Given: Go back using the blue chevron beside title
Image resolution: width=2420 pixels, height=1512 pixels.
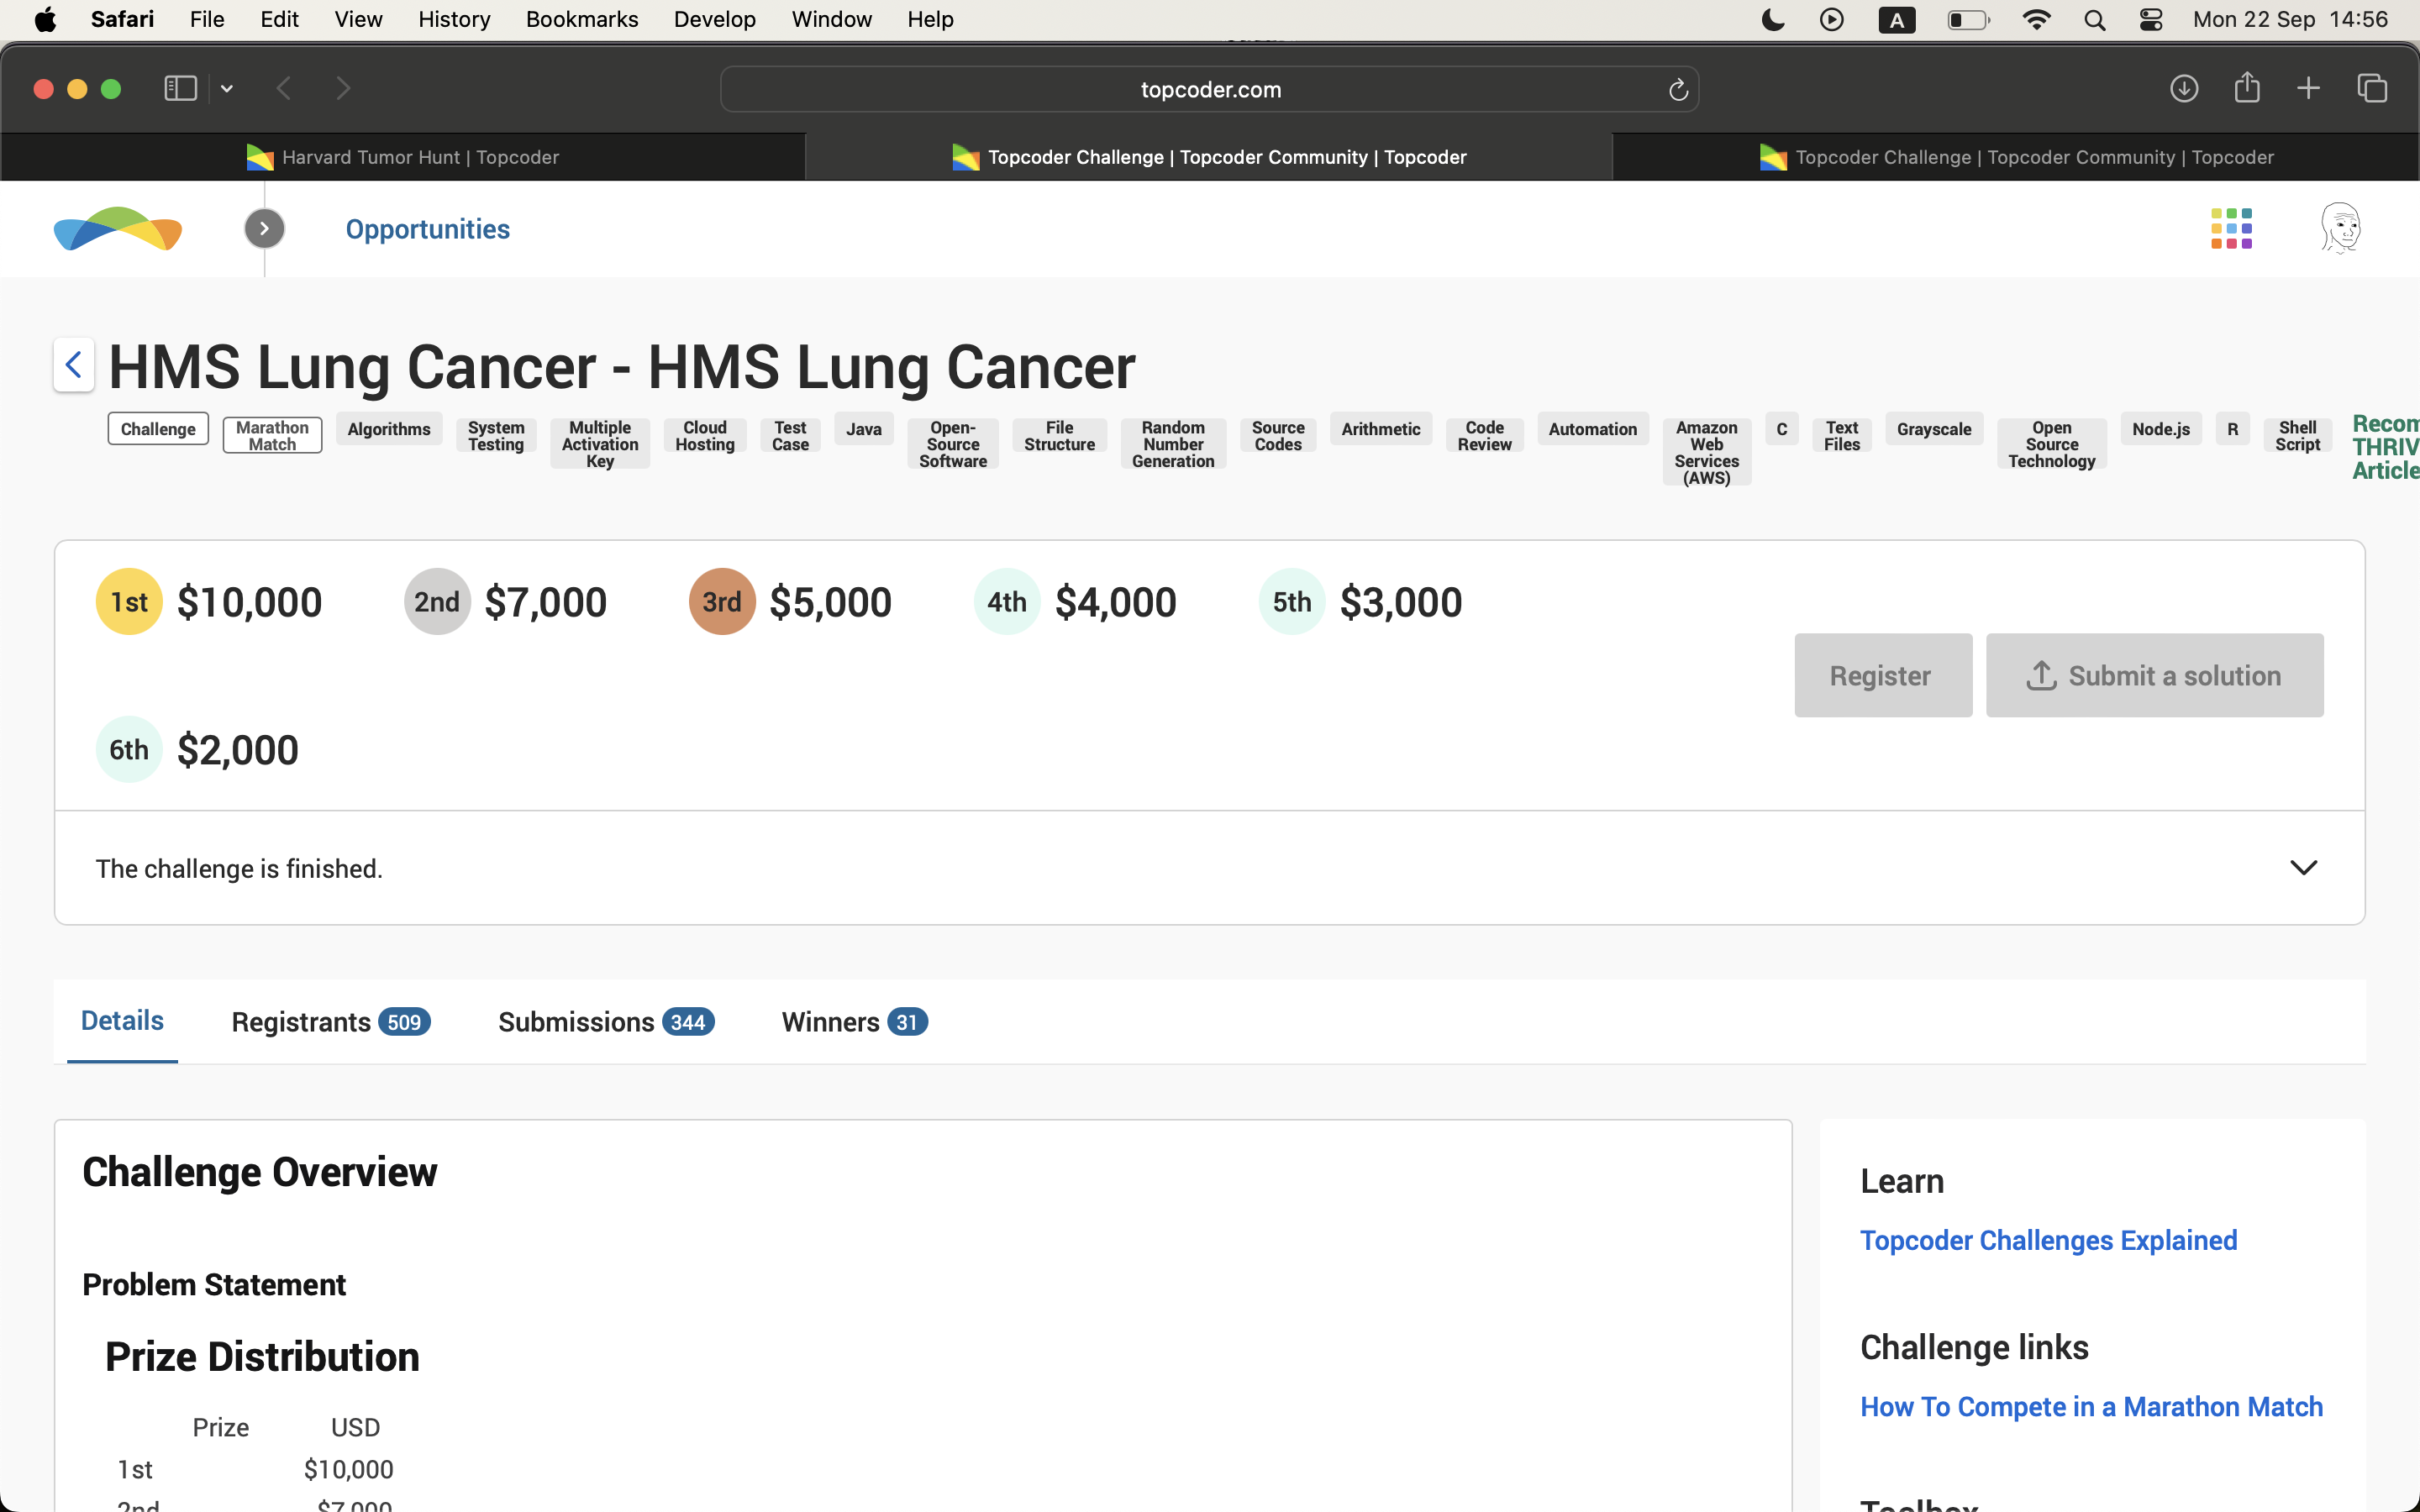Looking at the screenshot, I should [74, 365].
